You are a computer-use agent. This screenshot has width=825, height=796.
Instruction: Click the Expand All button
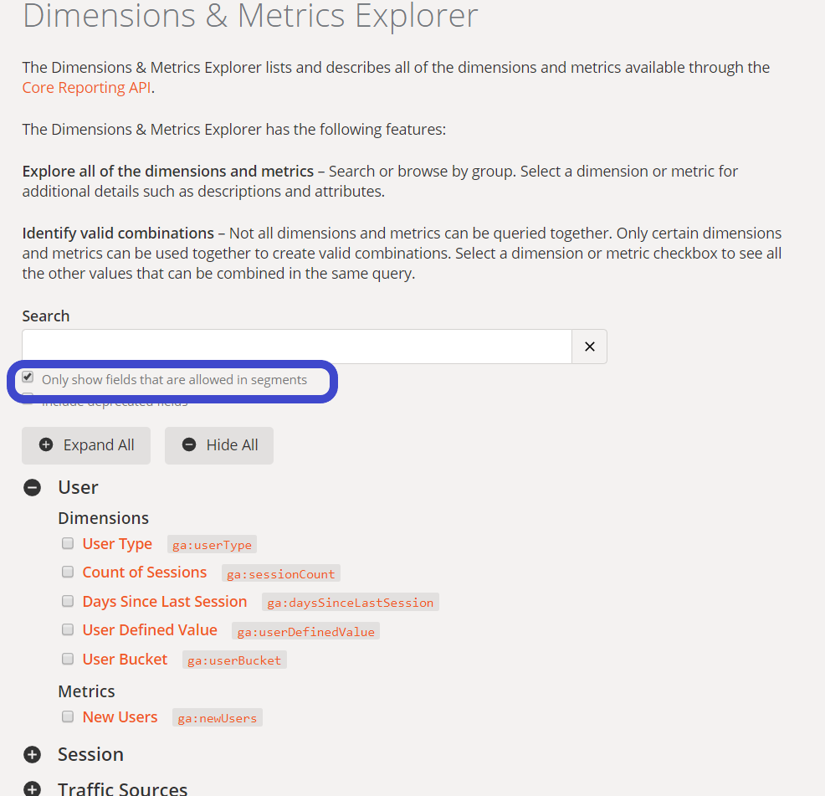tap(86, 445)
